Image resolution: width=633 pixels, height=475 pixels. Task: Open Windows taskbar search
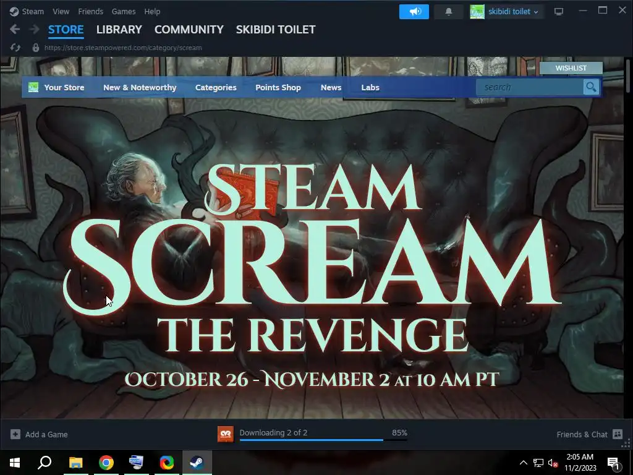(45, 463)
